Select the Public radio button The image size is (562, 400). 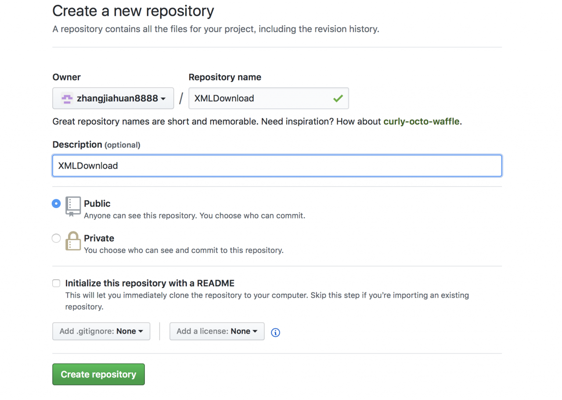coord(56,204)
